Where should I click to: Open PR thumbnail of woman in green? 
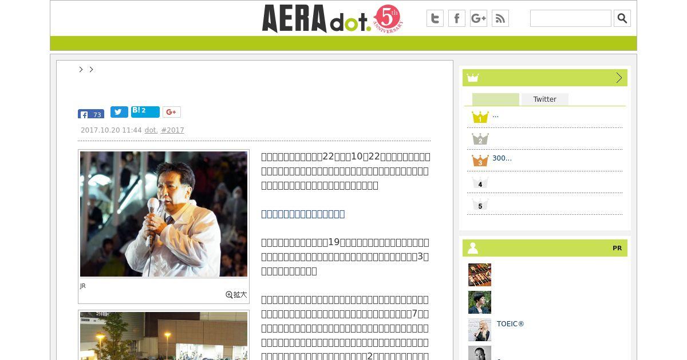click(480, 302)
